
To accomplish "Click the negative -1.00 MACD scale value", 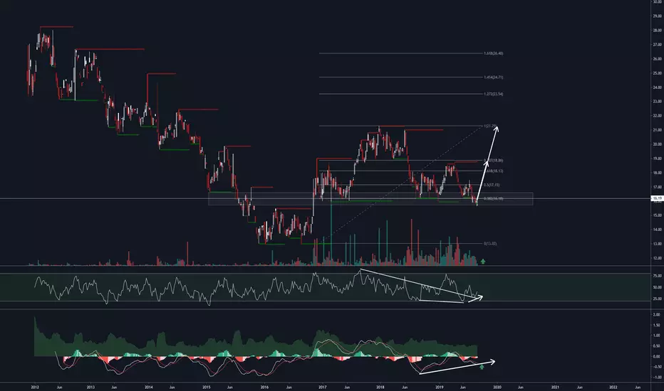I will (656, 377).
